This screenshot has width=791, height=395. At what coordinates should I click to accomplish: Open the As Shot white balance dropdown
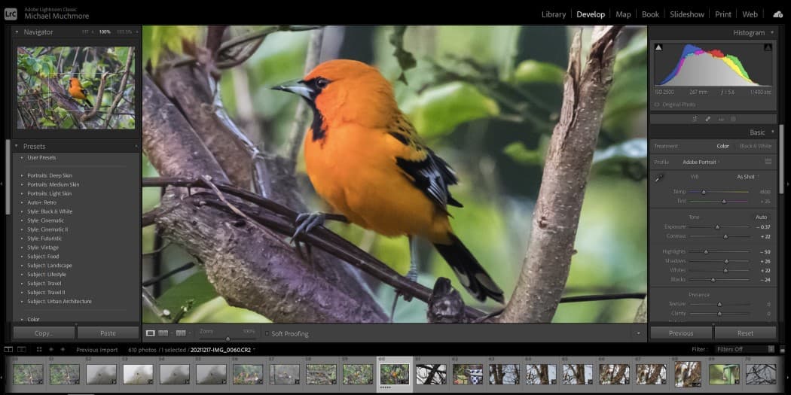(x=746, y=177)
